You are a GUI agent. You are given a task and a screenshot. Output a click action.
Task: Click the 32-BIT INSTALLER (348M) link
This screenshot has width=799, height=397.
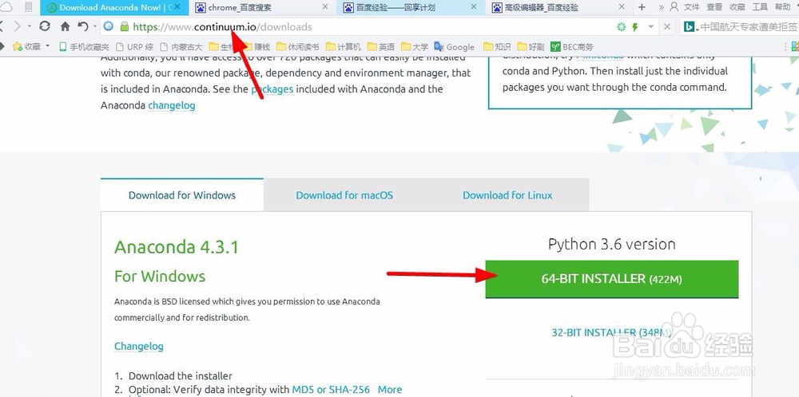[611, 332]
